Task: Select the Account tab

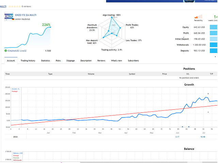Action: click(x=11, y=60)
